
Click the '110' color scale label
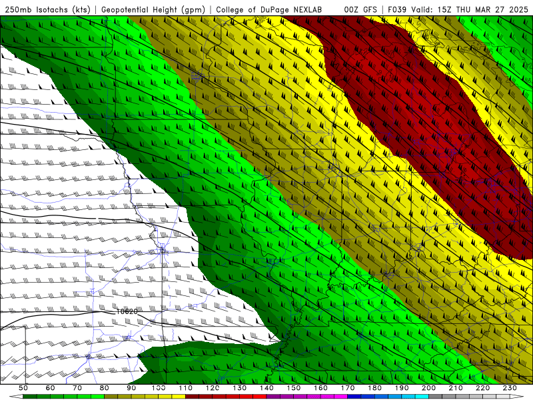pyautogui.click(x=186, y=388)
